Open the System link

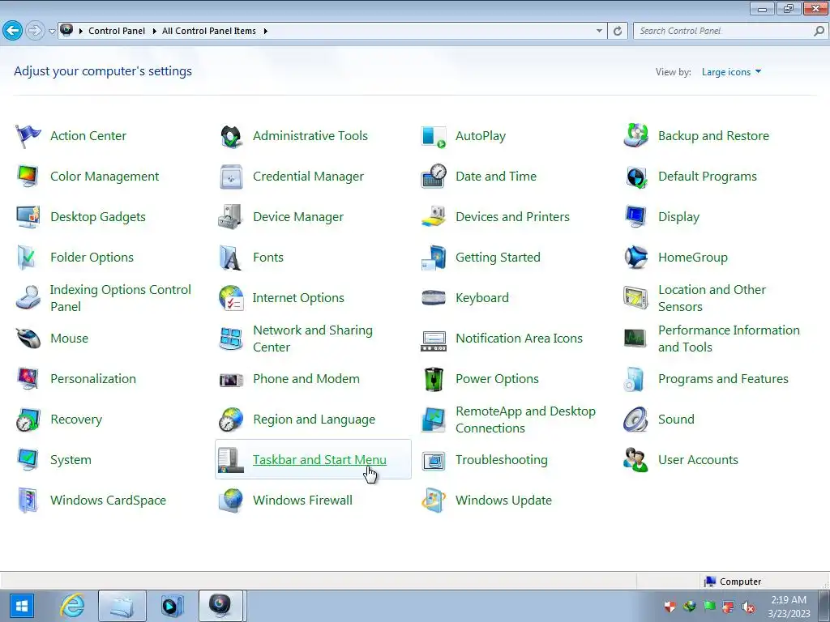click(71, 460)
